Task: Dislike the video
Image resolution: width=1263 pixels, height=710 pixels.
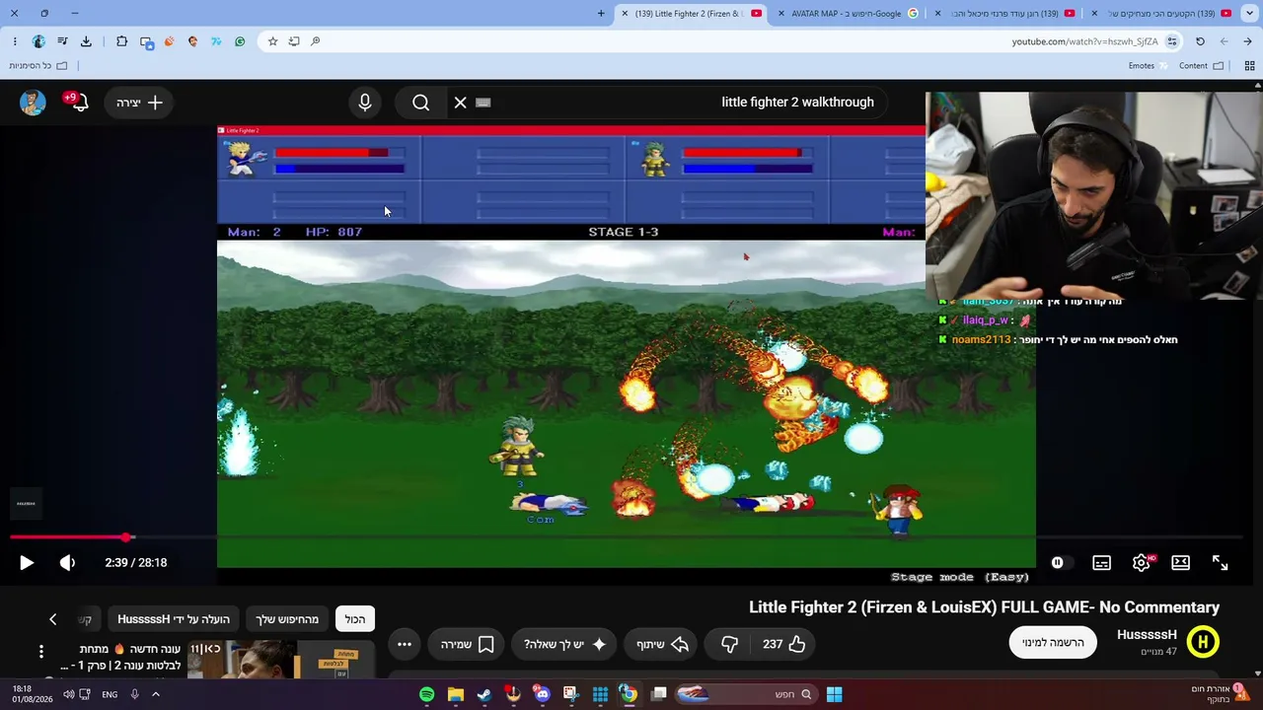Action: point(729,644)
